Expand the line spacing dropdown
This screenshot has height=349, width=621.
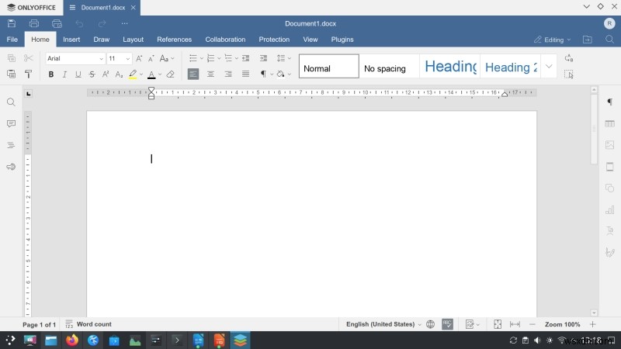pyautogui.click(x=290, y=59)
